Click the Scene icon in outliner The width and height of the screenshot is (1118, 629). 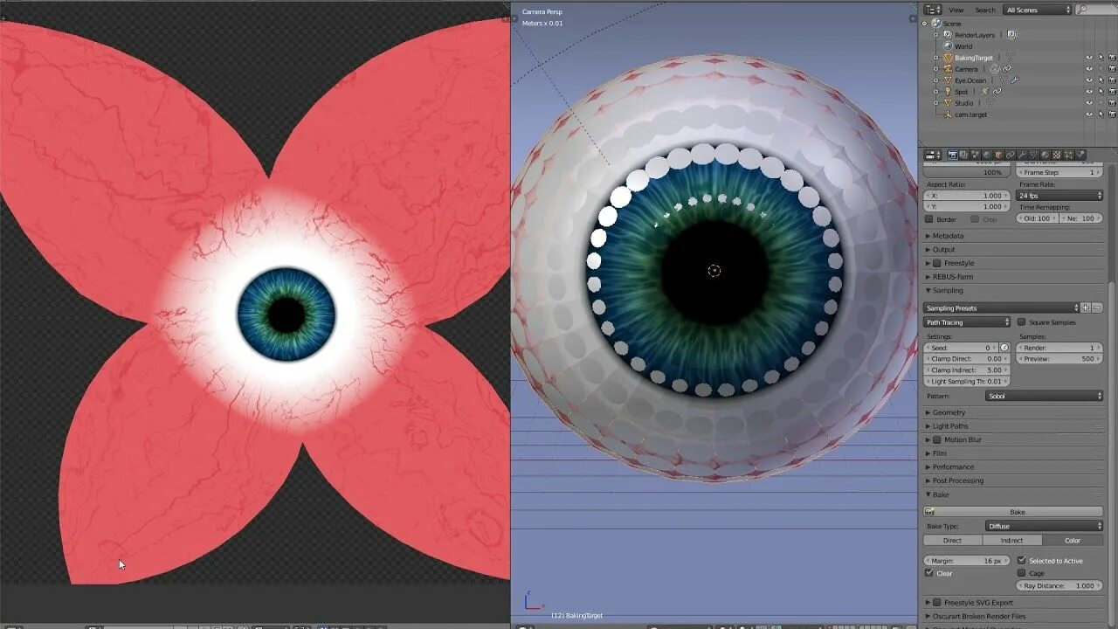[x=936, y=23]
